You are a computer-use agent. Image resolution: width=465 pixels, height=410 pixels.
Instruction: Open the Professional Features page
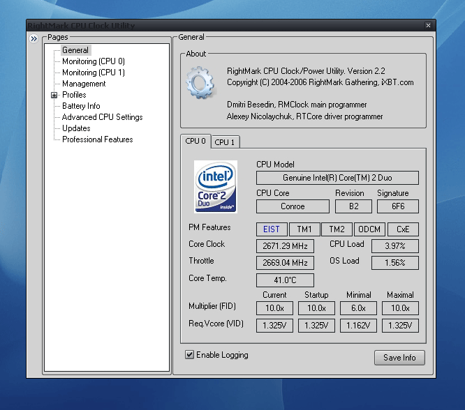[x=98, y=139]
